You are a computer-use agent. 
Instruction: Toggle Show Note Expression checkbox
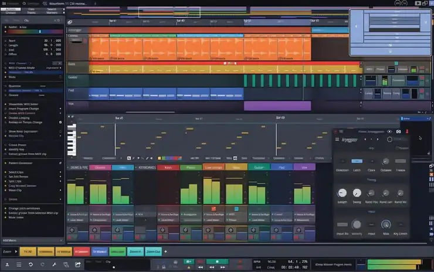pos(60,131)
